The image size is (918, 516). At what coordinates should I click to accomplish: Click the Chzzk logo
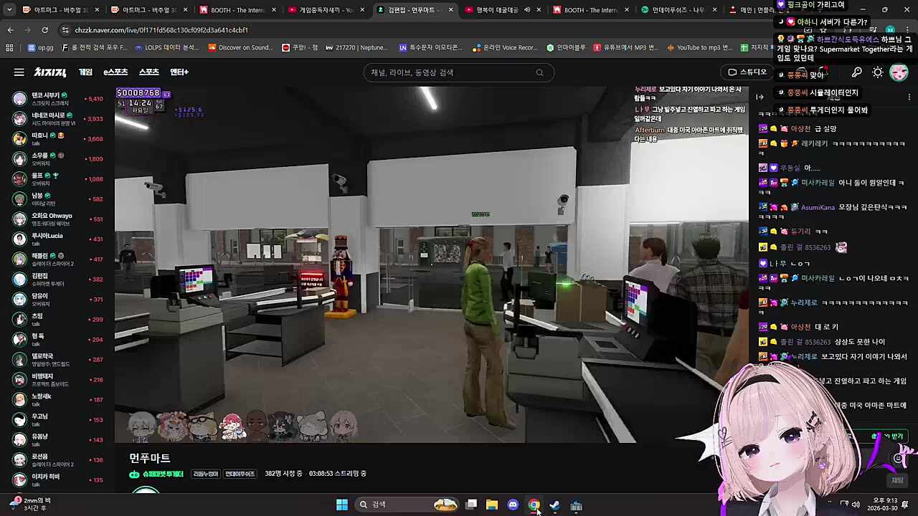[50, 72]
